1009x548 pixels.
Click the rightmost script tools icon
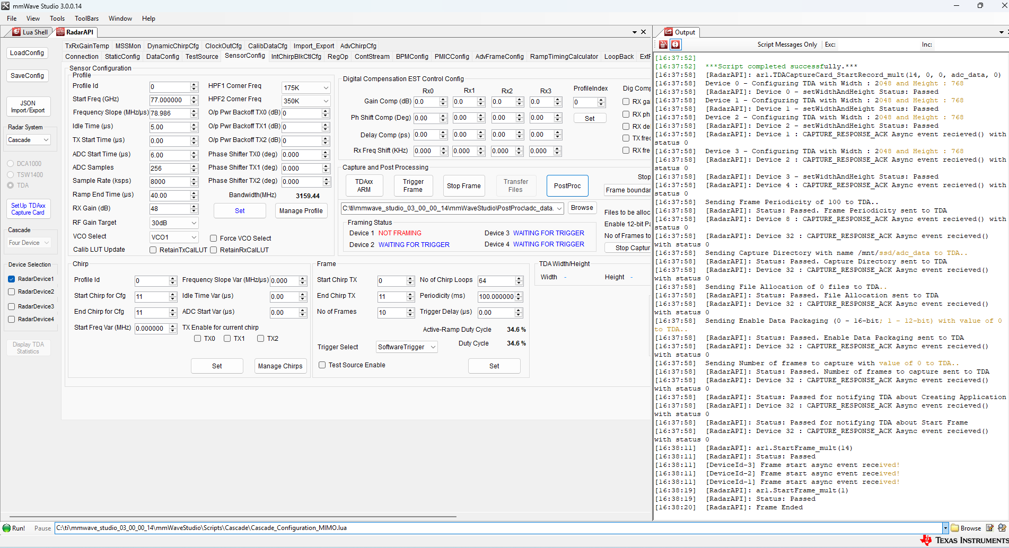click(x=1002, y=528)
